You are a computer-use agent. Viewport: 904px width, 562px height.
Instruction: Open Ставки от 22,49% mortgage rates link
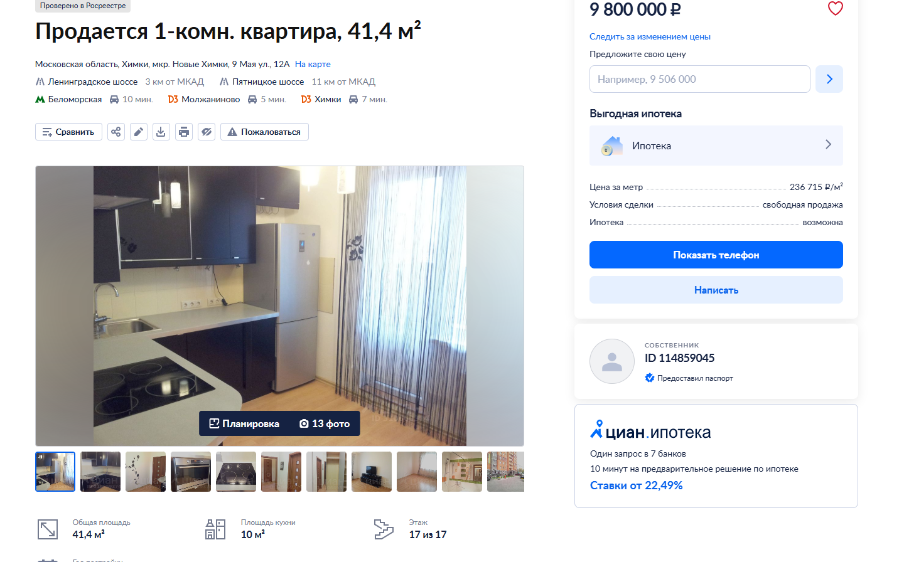pyautogui.click(x=636, y=485)
